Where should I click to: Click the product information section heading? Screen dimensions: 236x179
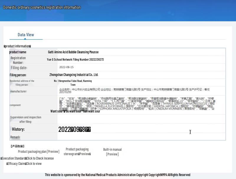[x=17, y=46]
